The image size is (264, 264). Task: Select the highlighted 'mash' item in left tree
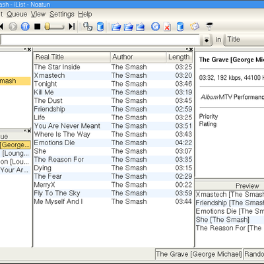coord(15,81)
